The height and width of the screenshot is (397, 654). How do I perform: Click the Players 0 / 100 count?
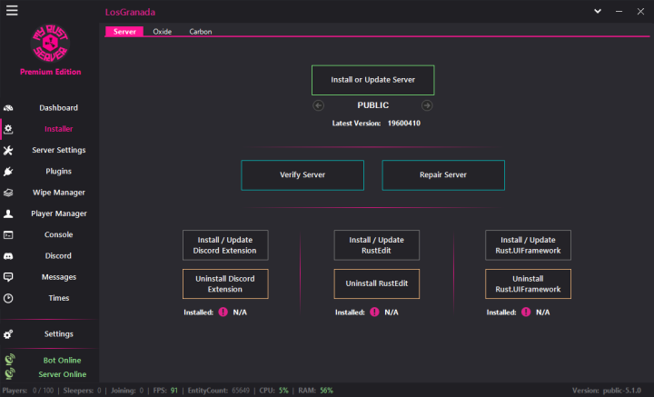[43, 391]
